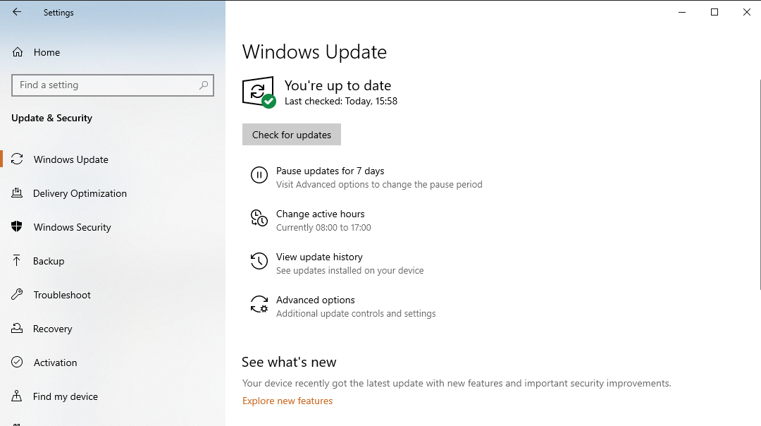
Task: Click the Windows Security shield icon
Action: click(x=17, y=226)
